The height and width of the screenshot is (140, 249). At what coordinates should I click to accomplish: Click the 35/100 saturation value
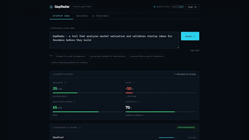point(57,89)
